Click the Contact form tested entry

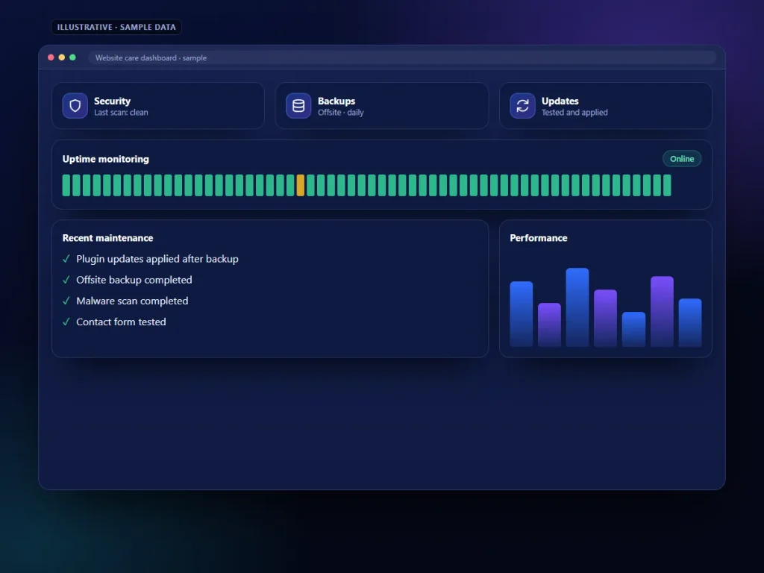121,322
